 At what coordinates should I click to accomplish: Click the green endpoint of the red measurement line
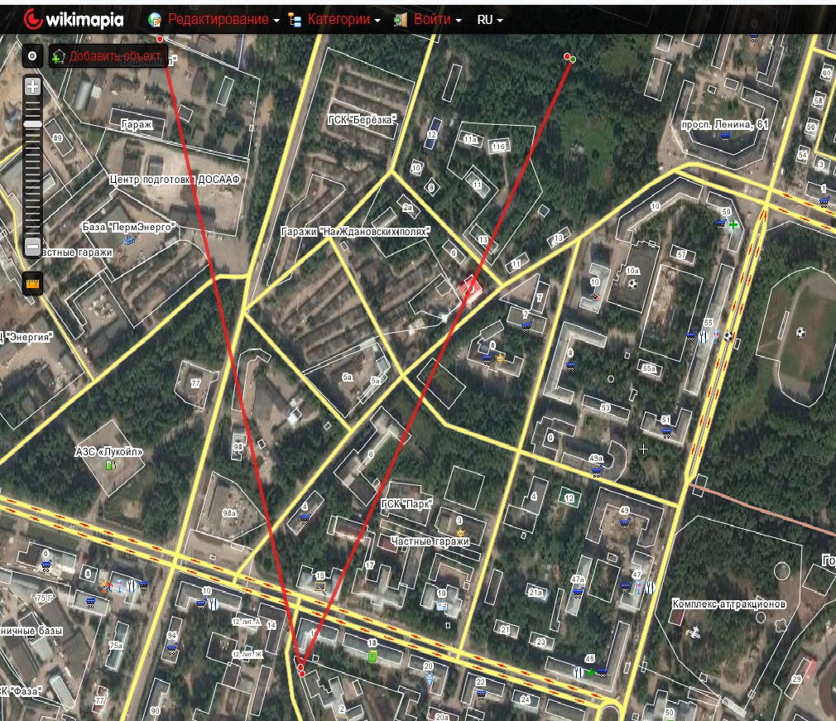[573, 59]
